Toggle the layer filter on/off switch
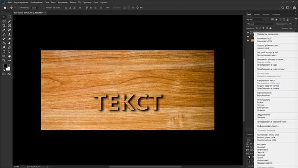 click(x=296, y=19)
